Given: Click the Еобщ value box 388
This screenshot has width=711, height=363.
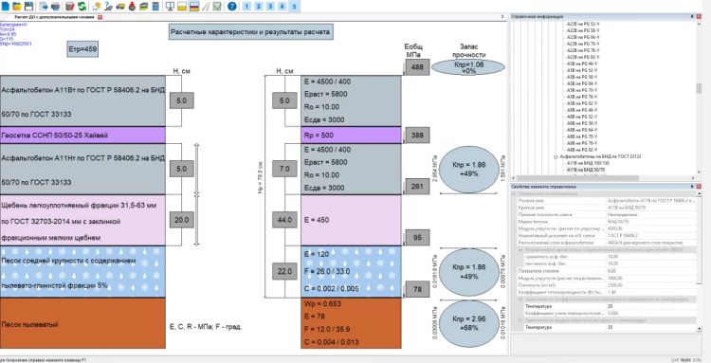Looking at the screenshot, I should click(417, 135).
